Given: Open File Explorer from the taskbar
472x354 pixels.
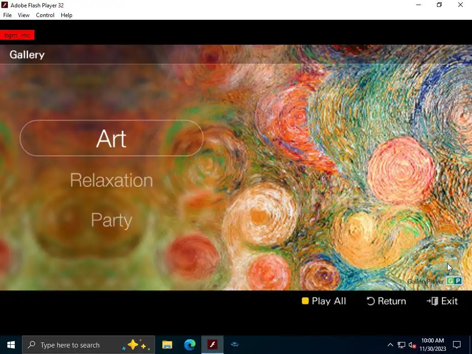Looking at the screenshot, I should click(x=167, y=345).
